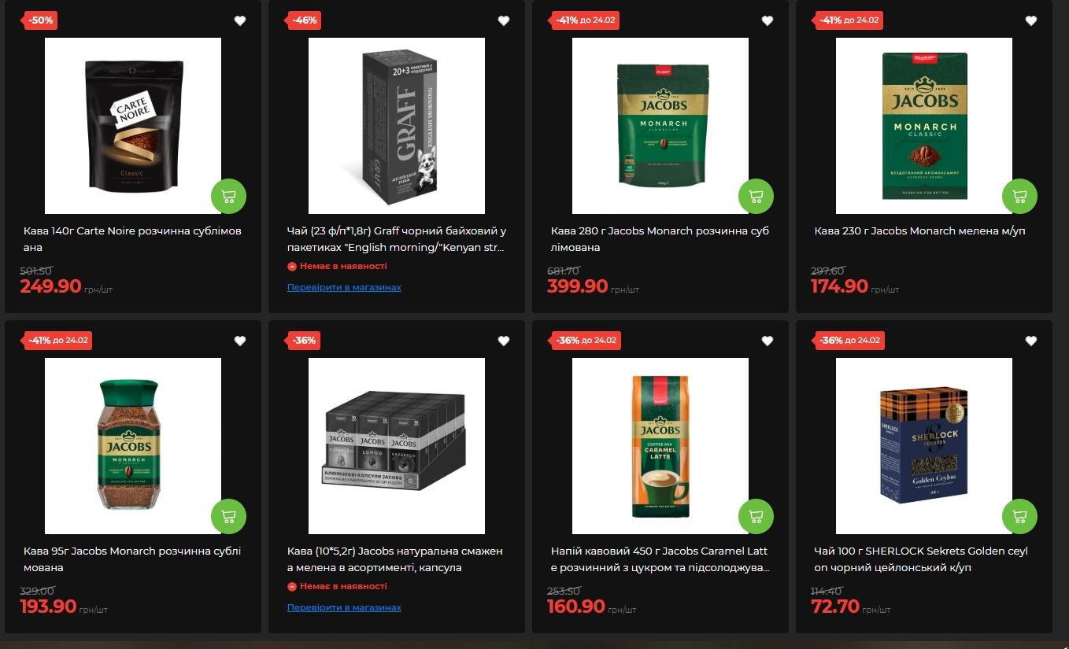Screen dimensions: 1069x649
Task: Add Jacobs Monarch 230 g ground coffee to cart
Action: pyautogui.click(x=1019, y=197)
